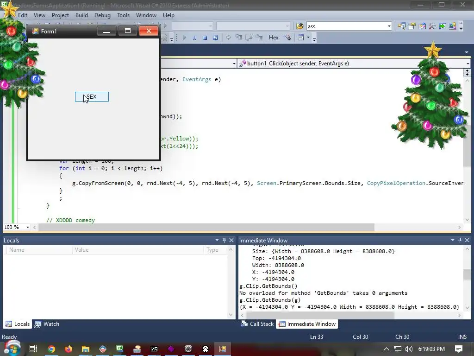This screenshot has height=356, width=474.
Task: Open the Build menu
Action: 81,15
